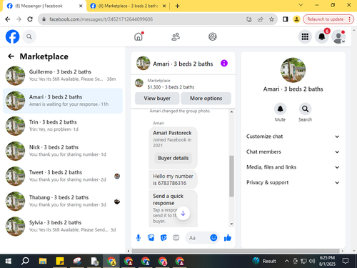
Task: Open the Tweet 3 beds 2 baths conversation
Action: click(63, 176)
